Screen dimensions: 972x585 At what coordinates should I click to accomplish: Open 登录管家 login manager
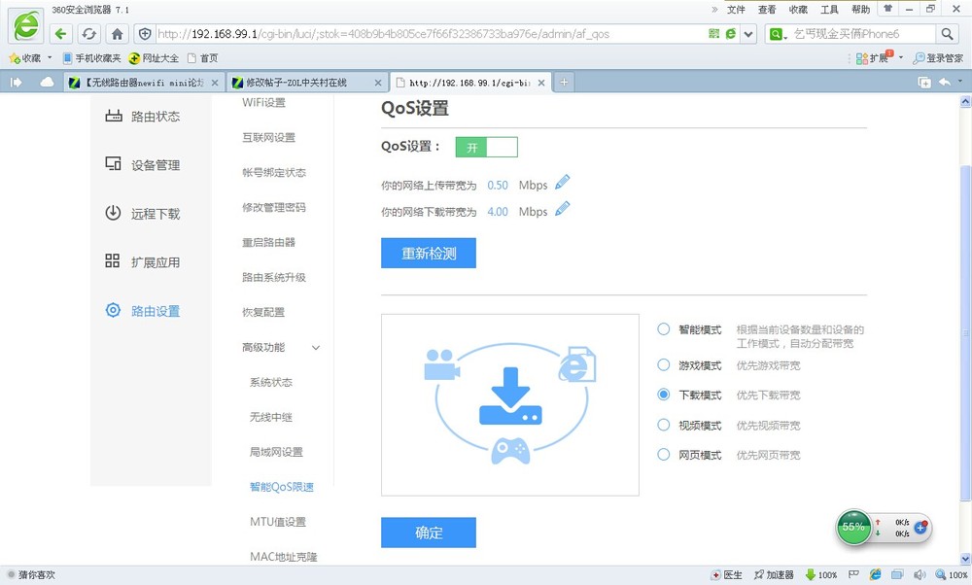click(939, 58)
